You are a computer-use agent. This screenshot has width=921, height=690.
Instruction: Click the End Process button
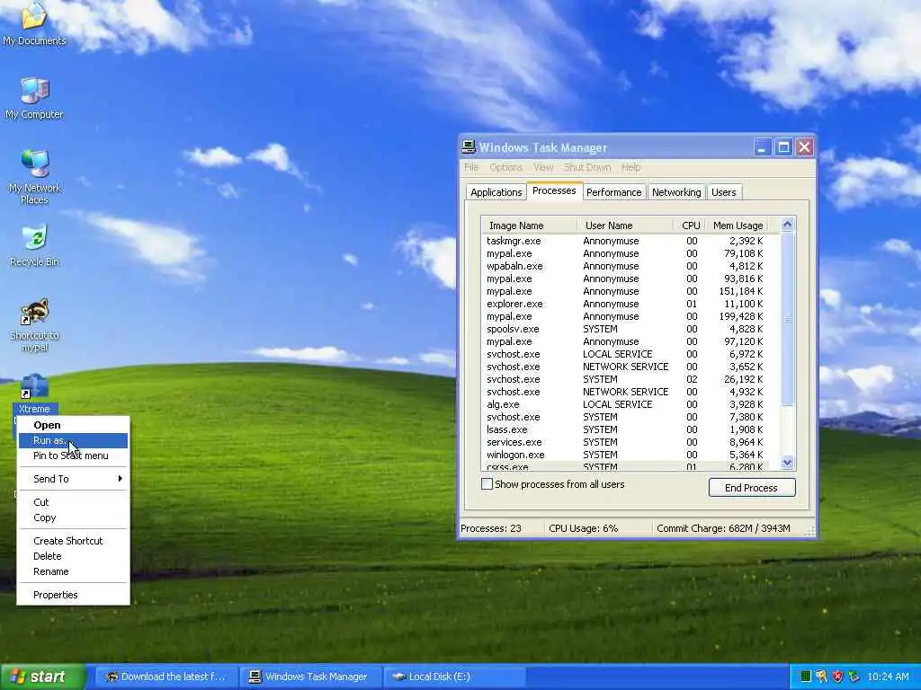pos(751,488)
